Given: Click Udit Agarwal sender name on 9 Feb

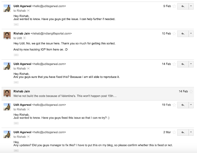Looking at the screenshot, I should click(x=22, y=6).
